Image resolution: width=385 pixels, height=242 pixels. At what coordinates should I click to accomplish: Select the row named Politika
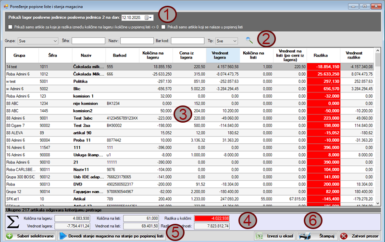click(189, 81)
